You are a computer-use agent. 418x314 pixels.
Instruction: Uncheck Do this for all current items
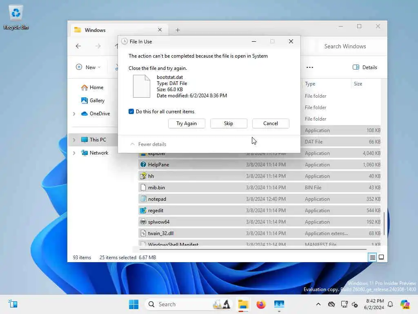pos(131,111)
